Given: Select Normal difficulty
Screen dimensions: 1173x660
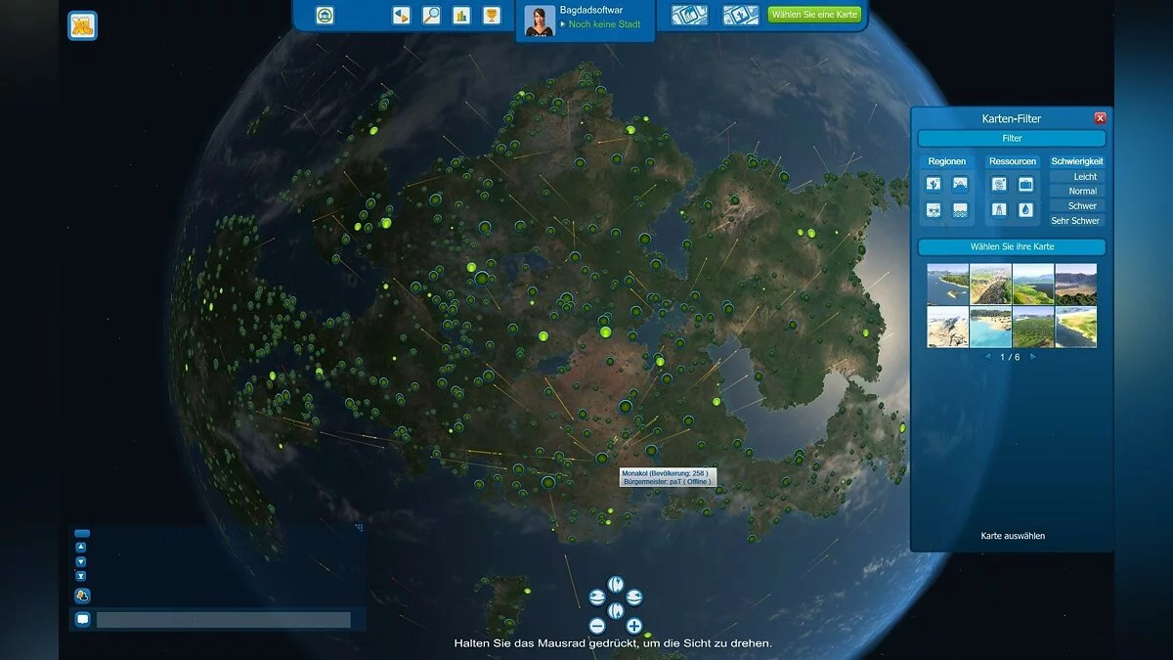Looking at the screenshot, I should [1077, 192].
